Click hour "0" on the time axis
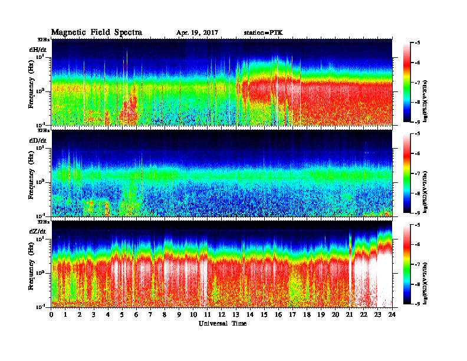 [51, 315]
